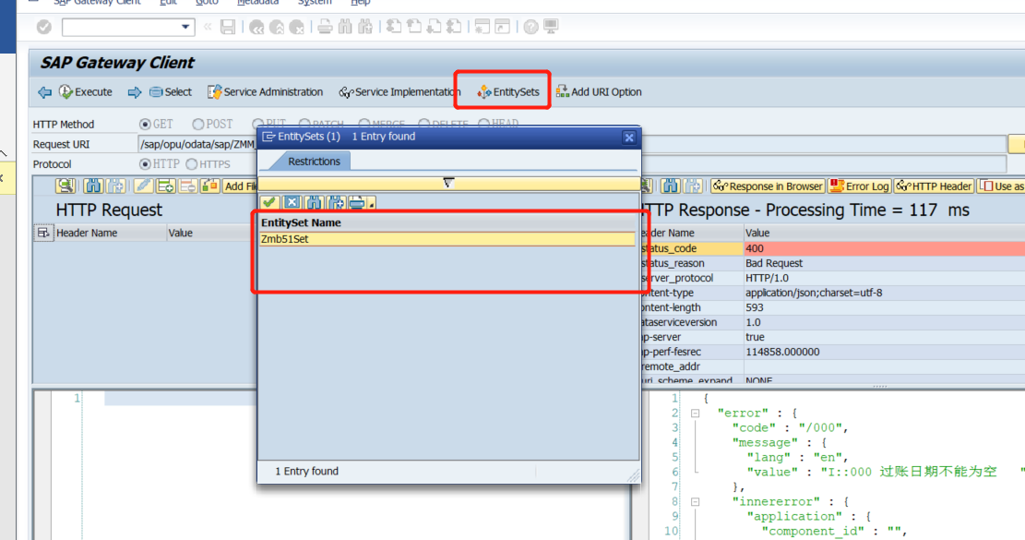Click the Find Next icon in standard toolbar
The height and width of the screenshot is (540, 1025).
tap(365, 27)
